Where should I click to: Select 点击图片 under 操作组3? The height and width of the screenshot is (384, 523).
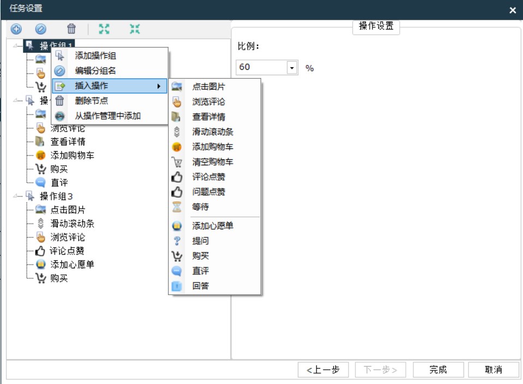(68, 210)
